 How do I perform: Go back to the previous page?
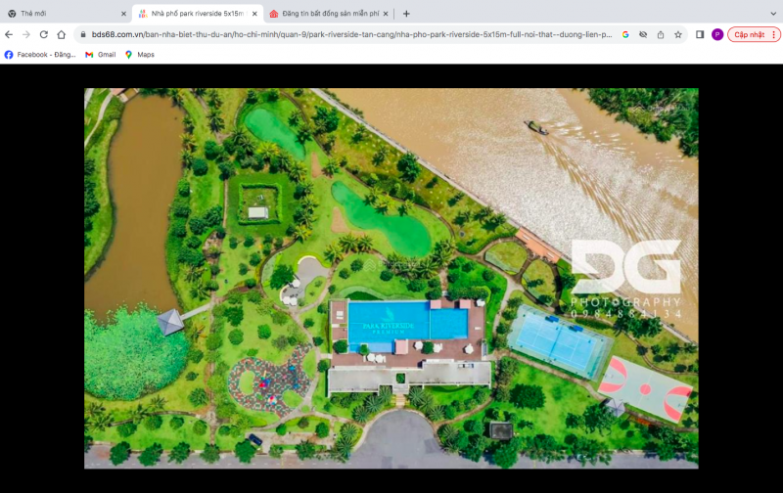(9, 34)
